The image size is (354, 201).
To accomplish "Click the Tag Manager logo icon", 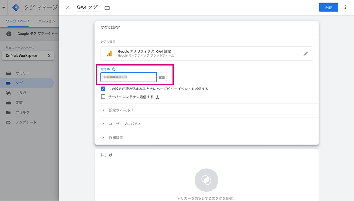I will [x=16, y=7].
